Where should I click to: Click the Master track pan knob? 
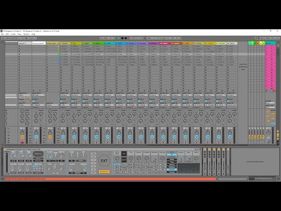(x=269, y=132)
